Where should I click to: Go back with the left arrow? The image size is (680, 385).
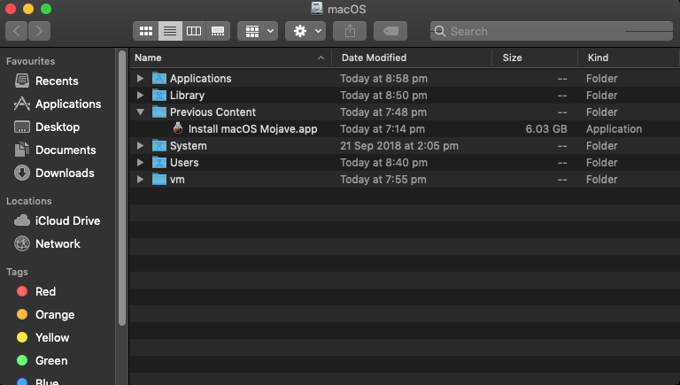tap(17, 31)
